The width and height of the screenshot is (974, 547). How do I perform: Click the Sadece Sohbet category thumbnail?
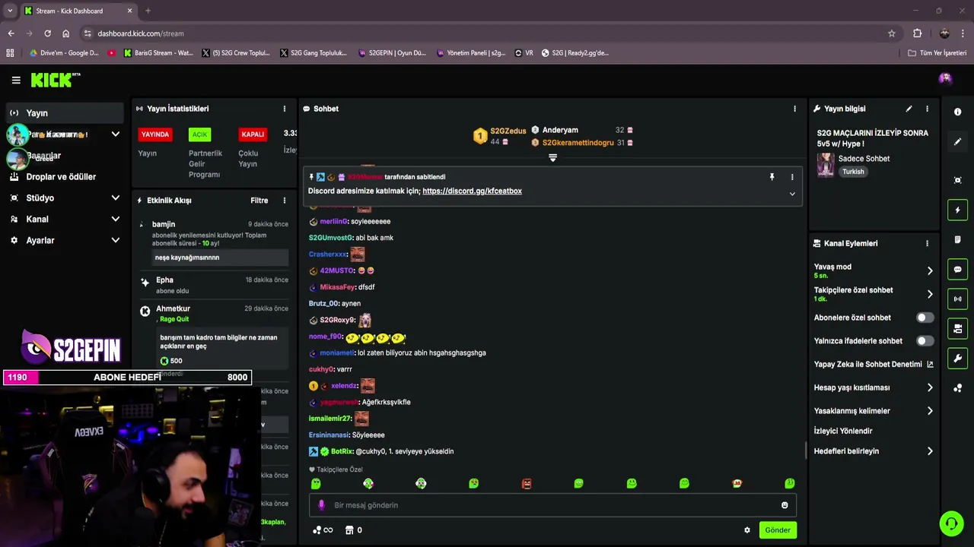tap(826, 165)
